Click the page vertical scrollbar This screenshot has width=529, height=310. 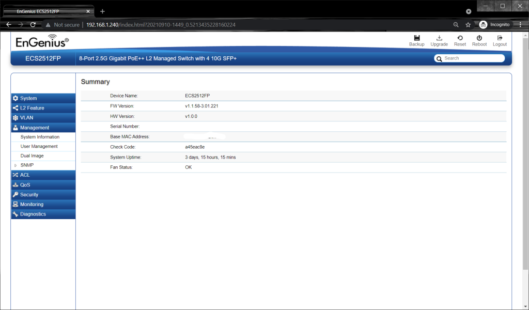click(525, 153)
